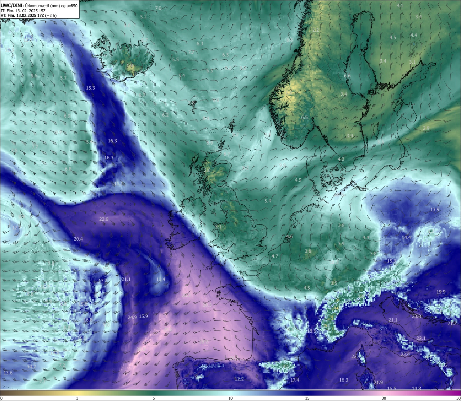The height and width of the screenshot is (401, 461).
Task: Click the 30 tick on the color scale
Action: [384, 398]
